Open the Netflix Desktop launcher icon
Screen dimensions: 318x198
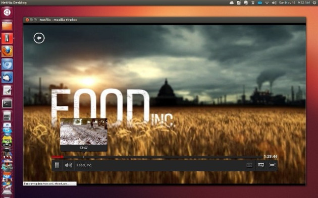(7, 38)
